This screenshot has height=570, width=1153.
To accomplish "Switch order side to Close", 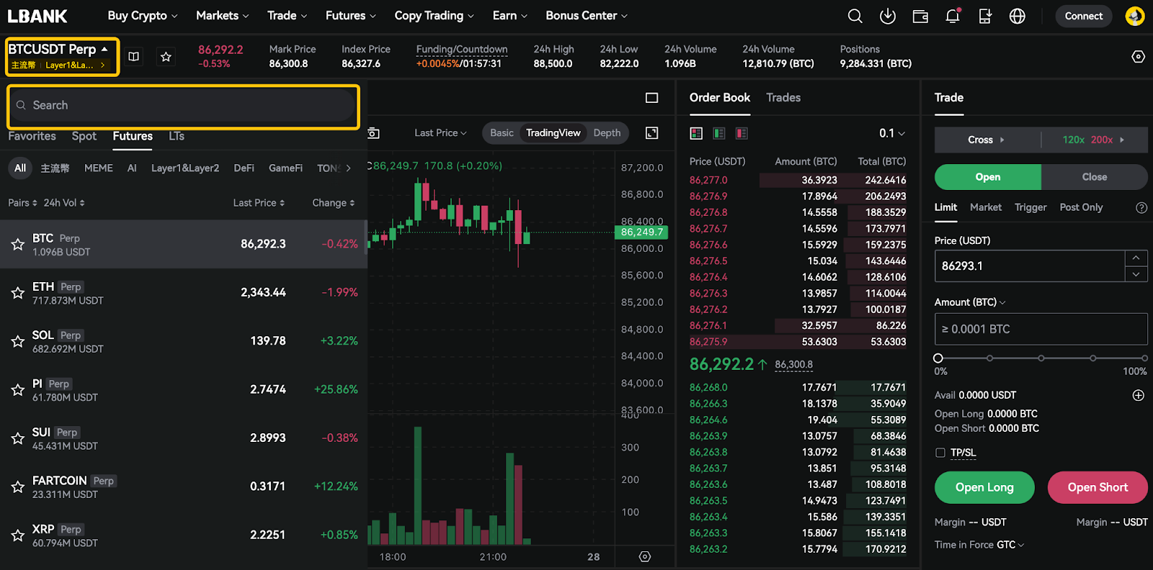I will point(1094,177).
